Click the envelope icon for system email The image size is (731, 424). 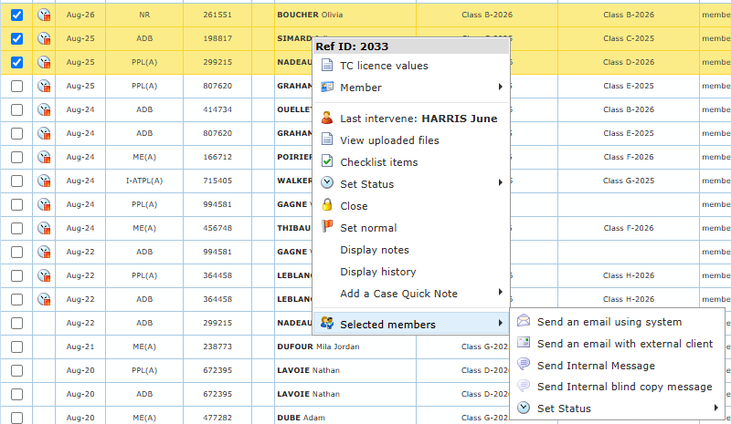524,321
